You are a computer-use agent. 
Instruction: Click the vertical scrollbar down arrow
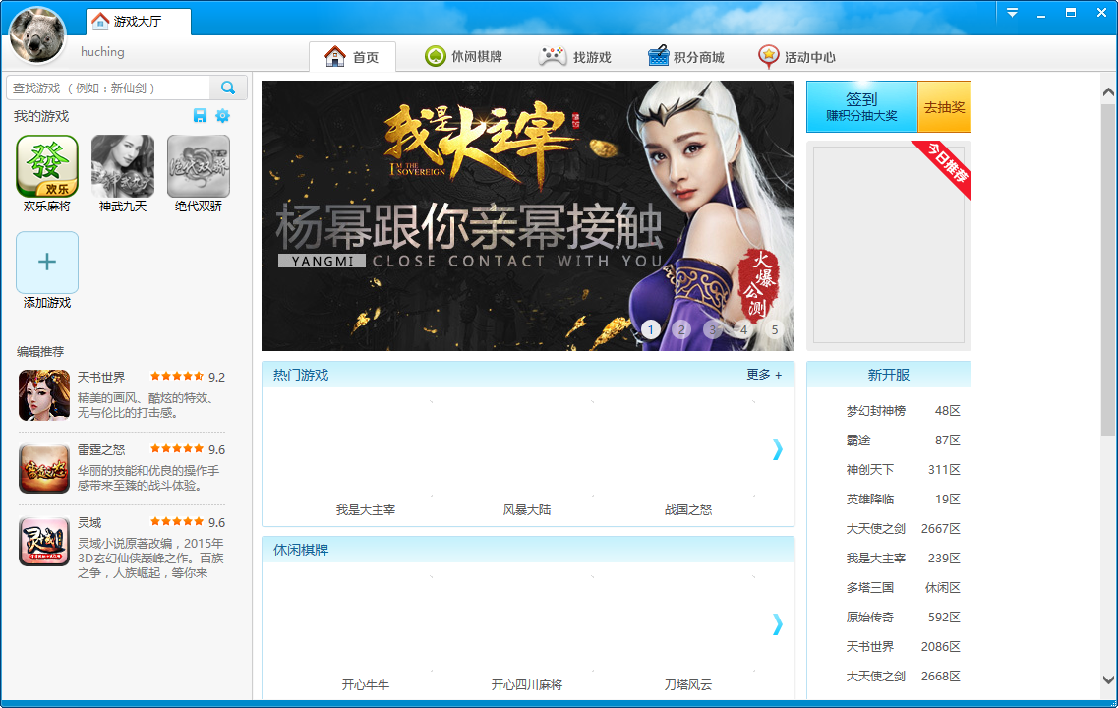click(1108, 679)
